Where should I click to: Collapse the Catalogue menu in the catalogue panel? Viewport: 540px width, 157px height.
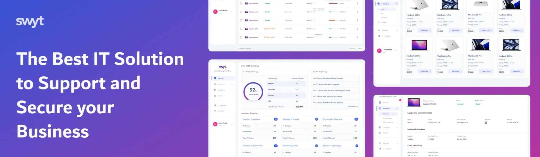[397, 4]
